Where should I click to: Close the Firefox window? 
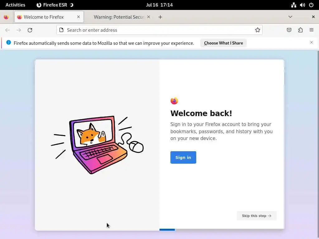pos(313,17)
